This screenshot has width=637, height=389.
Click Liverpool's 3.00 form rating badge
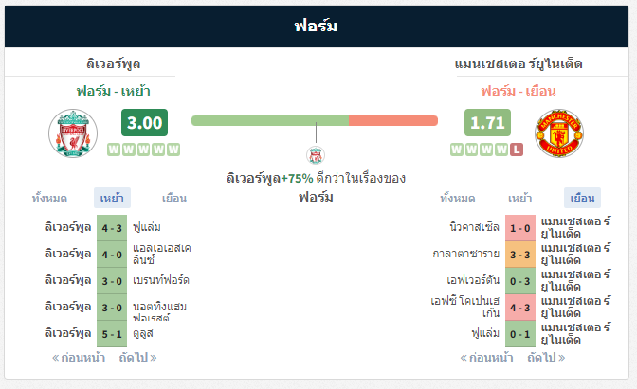tap(144, 122)
